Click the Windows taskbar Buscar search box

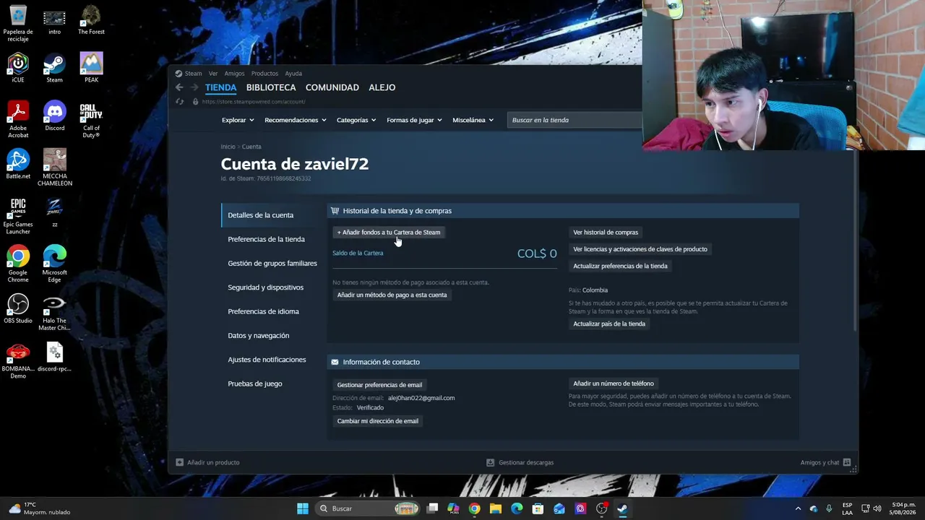[369, 508]
